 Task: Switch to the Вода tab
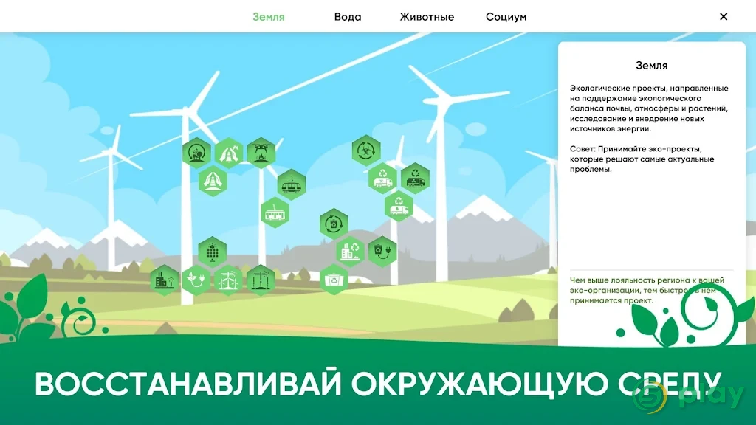pos(348,17)
